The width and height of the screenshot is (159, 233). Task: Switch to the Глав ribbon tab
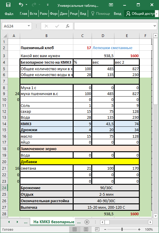(x=23, y=14)
